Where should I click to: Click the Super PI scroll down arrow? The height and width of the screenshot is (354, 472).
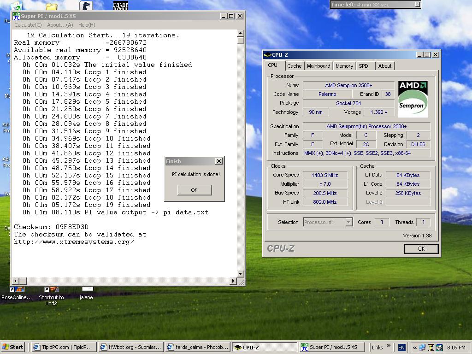click(x=240, y=274)
